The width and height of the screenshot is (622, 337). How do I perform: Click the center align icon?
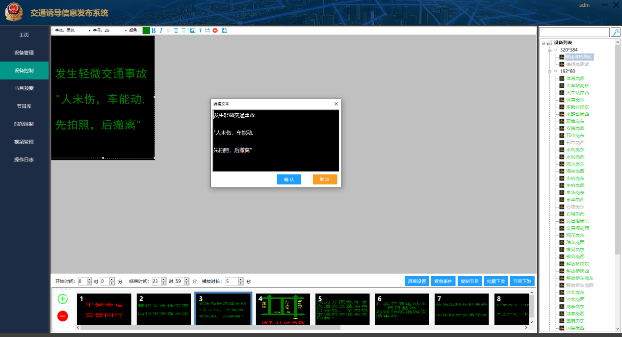pos(176,30)
